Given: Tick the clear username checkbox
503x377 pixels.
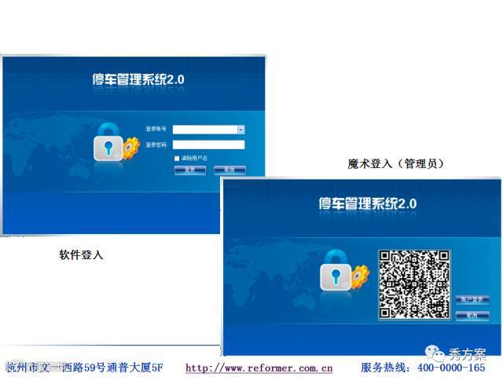Looking at the screenshot, I should (x=177, y=158).
